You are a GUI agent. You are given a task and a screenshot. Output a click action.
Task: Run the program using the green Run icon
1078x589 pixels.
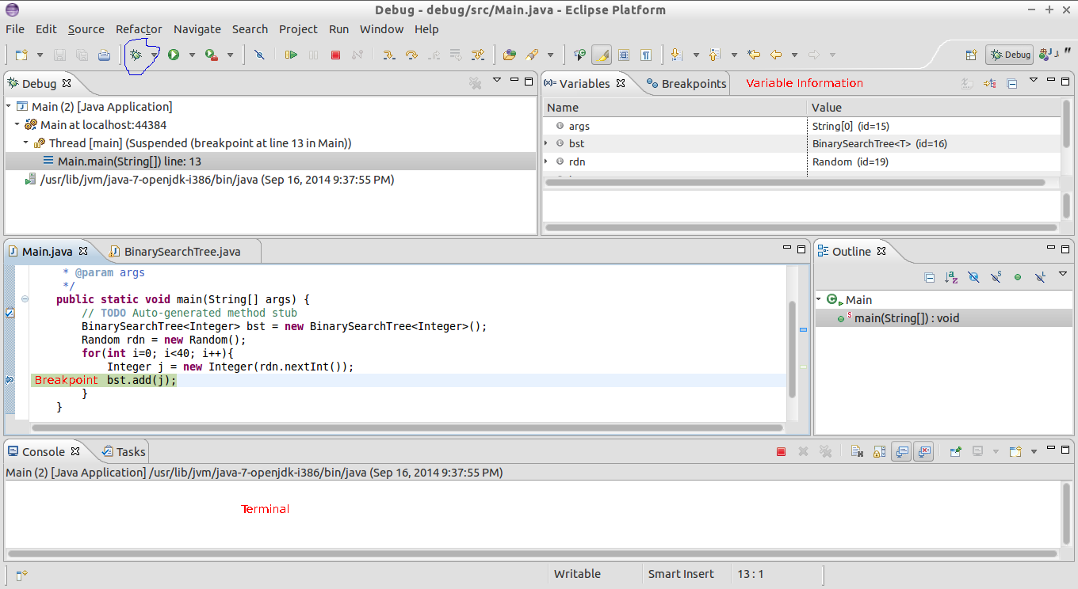click(x=174, y=54)
